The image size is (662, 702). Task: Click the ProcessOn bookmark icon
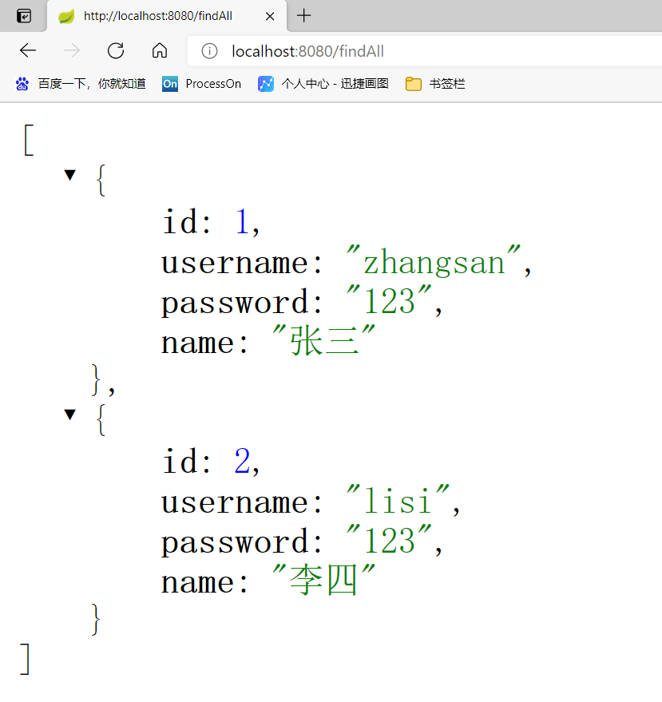coord(169,84)
